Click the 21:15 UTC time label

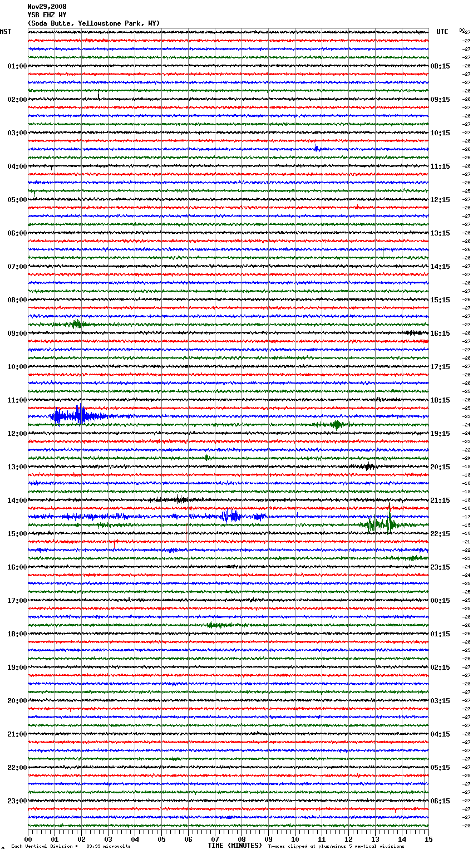click(x=440, y=500)
